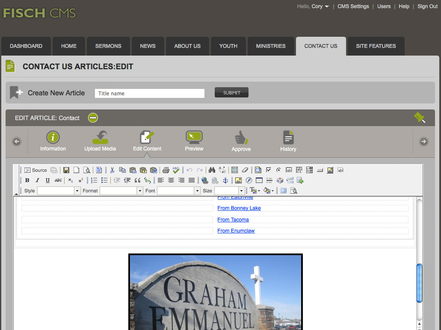The height and width of the screenshot is (330, 441).
Task: Click the Title name input field
Action: tap(150, 93)
